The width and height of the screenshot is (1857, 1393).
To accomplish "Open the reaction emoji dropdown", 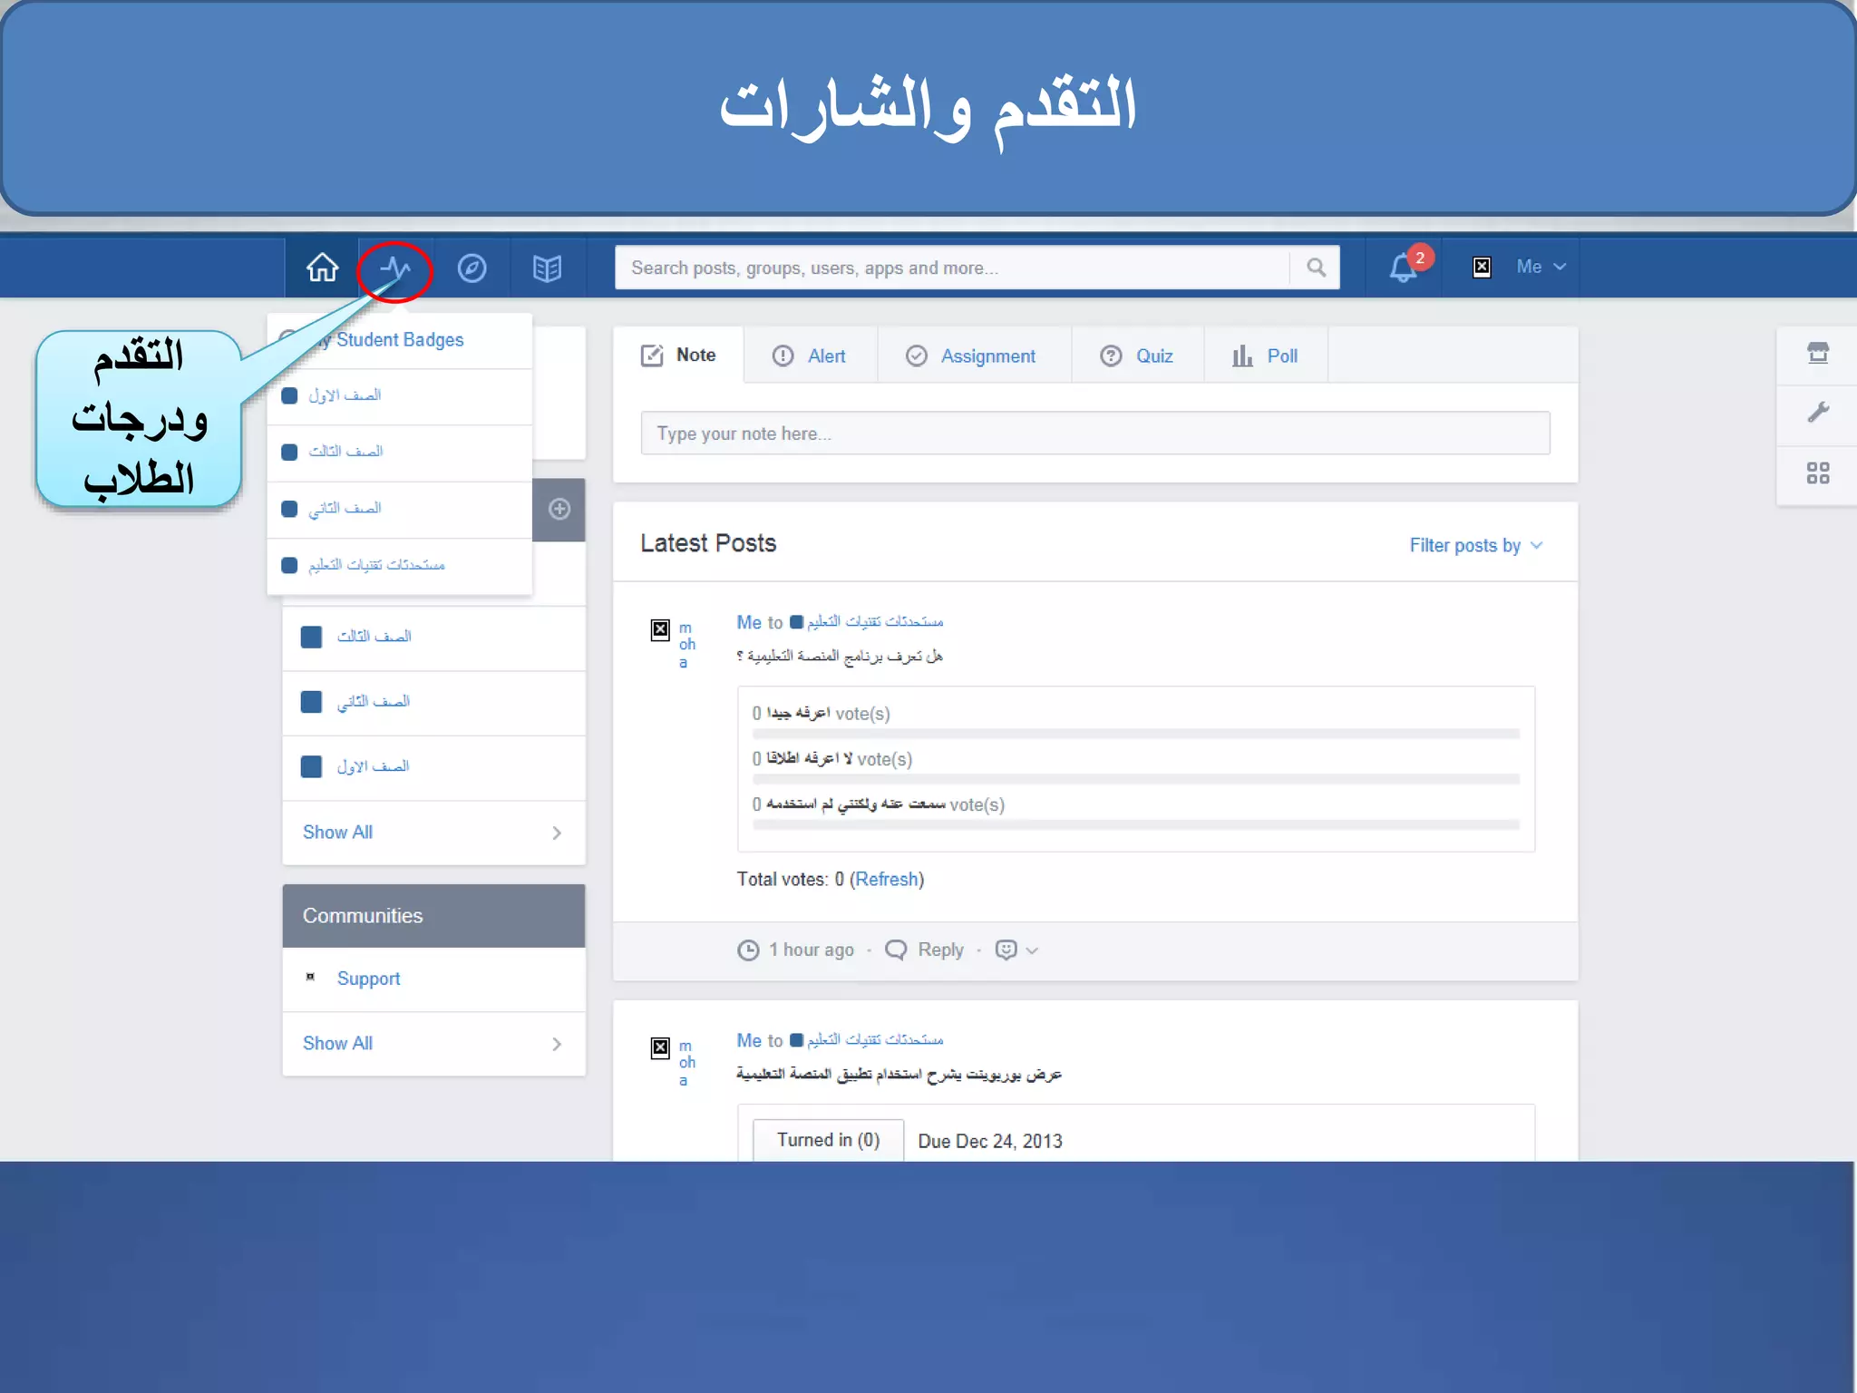I will tap(1016, 950).
